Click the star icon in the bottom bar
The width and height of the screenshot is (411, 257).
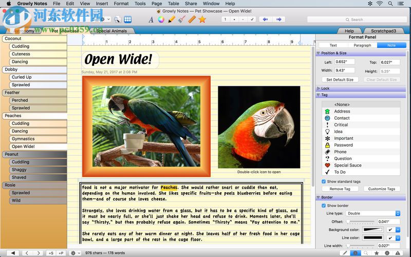pos(377,253)
